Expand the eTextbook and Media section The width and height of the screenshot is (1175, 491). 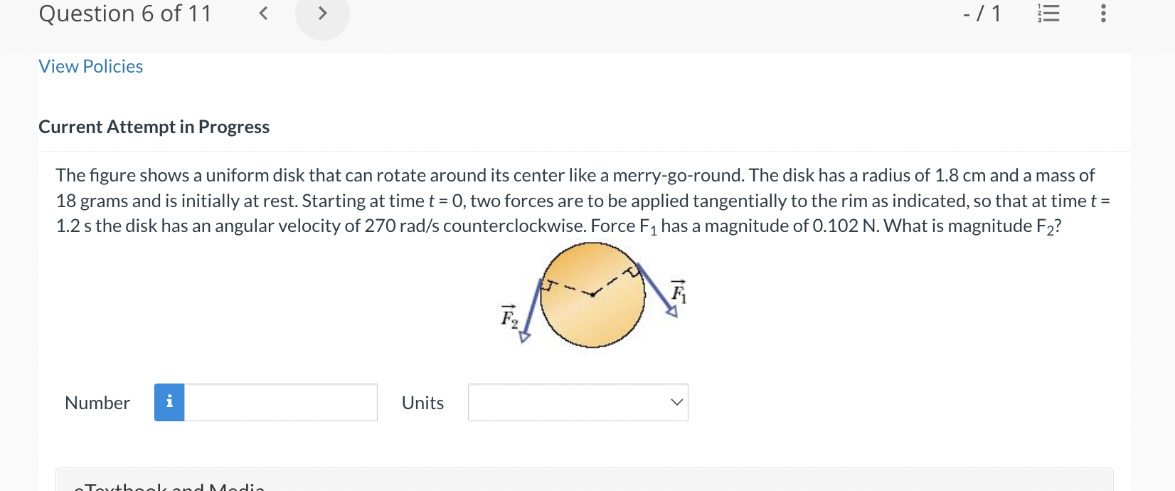tap(171, 487)
